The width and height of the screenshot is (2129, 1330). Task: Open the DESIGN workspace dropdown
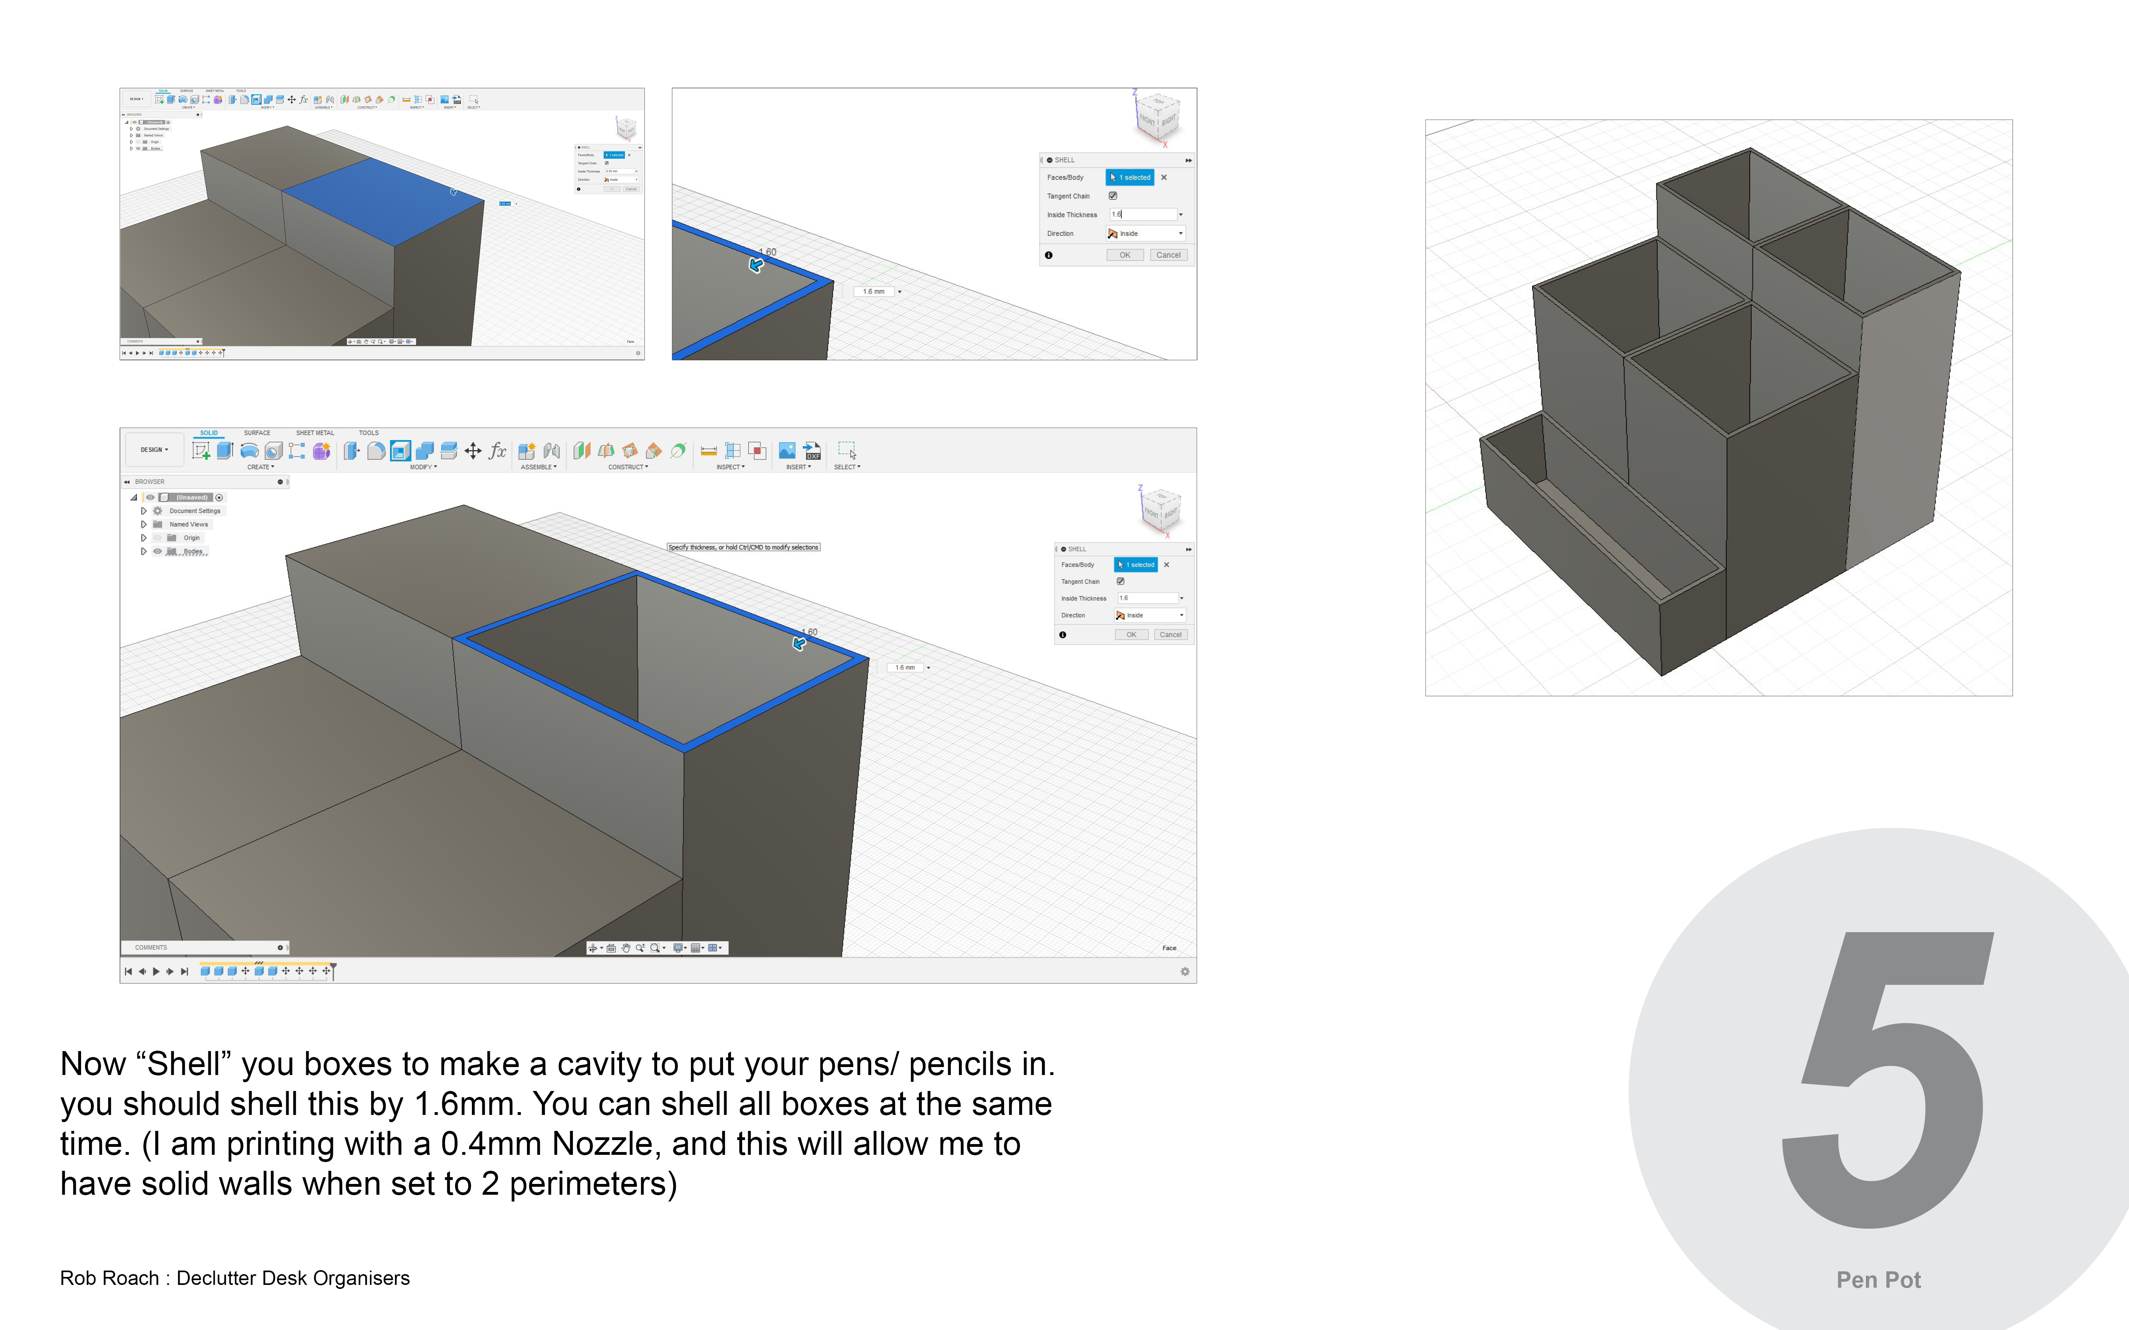(154, 449)
